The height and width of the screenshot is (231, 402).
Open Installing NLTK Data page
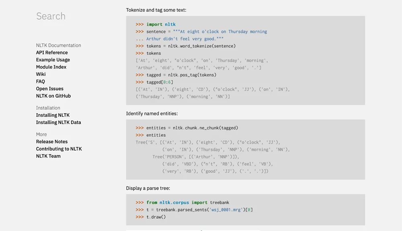[x=58, y=122]
